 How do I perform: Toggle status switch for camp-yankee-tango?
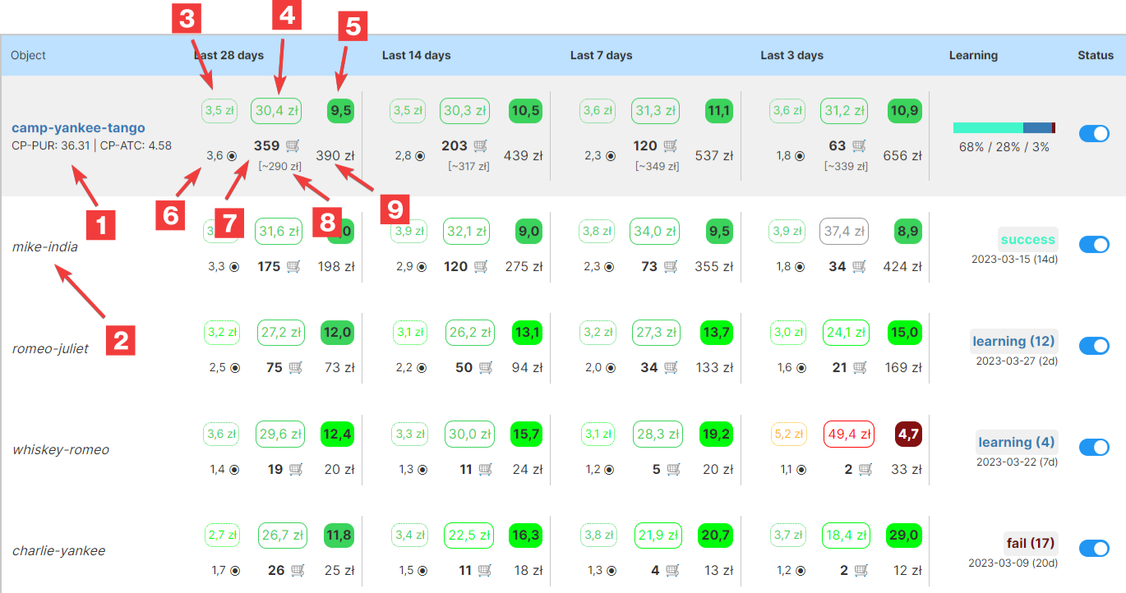1094,134
